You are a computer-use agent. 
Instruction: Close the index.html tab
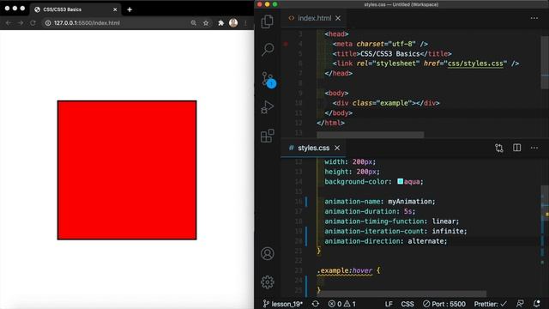tap(338, 18)
